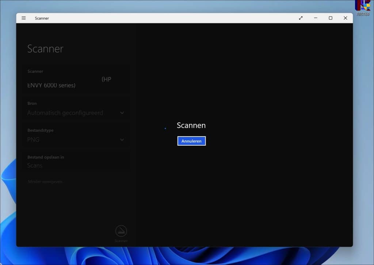Enter full-screen mode with the diagonal arrows icon

(301, 18)
